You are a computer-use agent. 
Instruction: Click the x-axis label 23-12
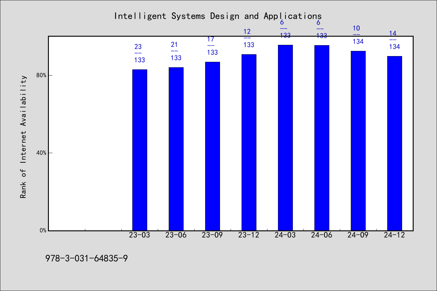click(x=249, y=235)
